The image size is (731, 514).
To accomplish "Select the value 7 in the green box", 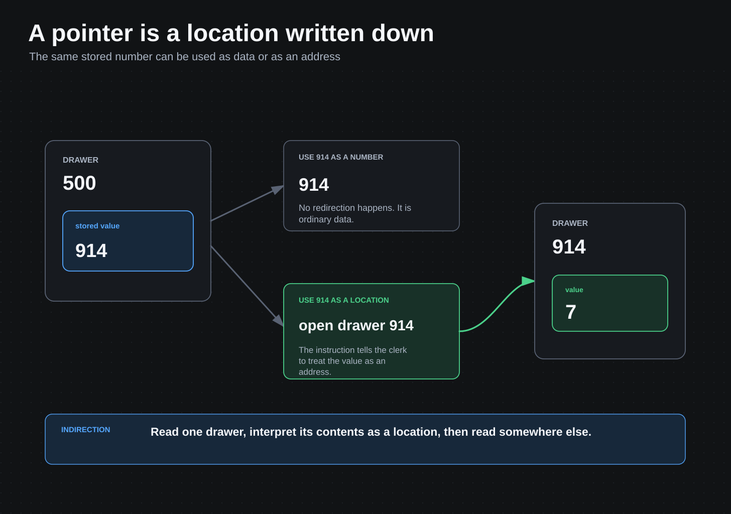I will (x=571, y=312).
